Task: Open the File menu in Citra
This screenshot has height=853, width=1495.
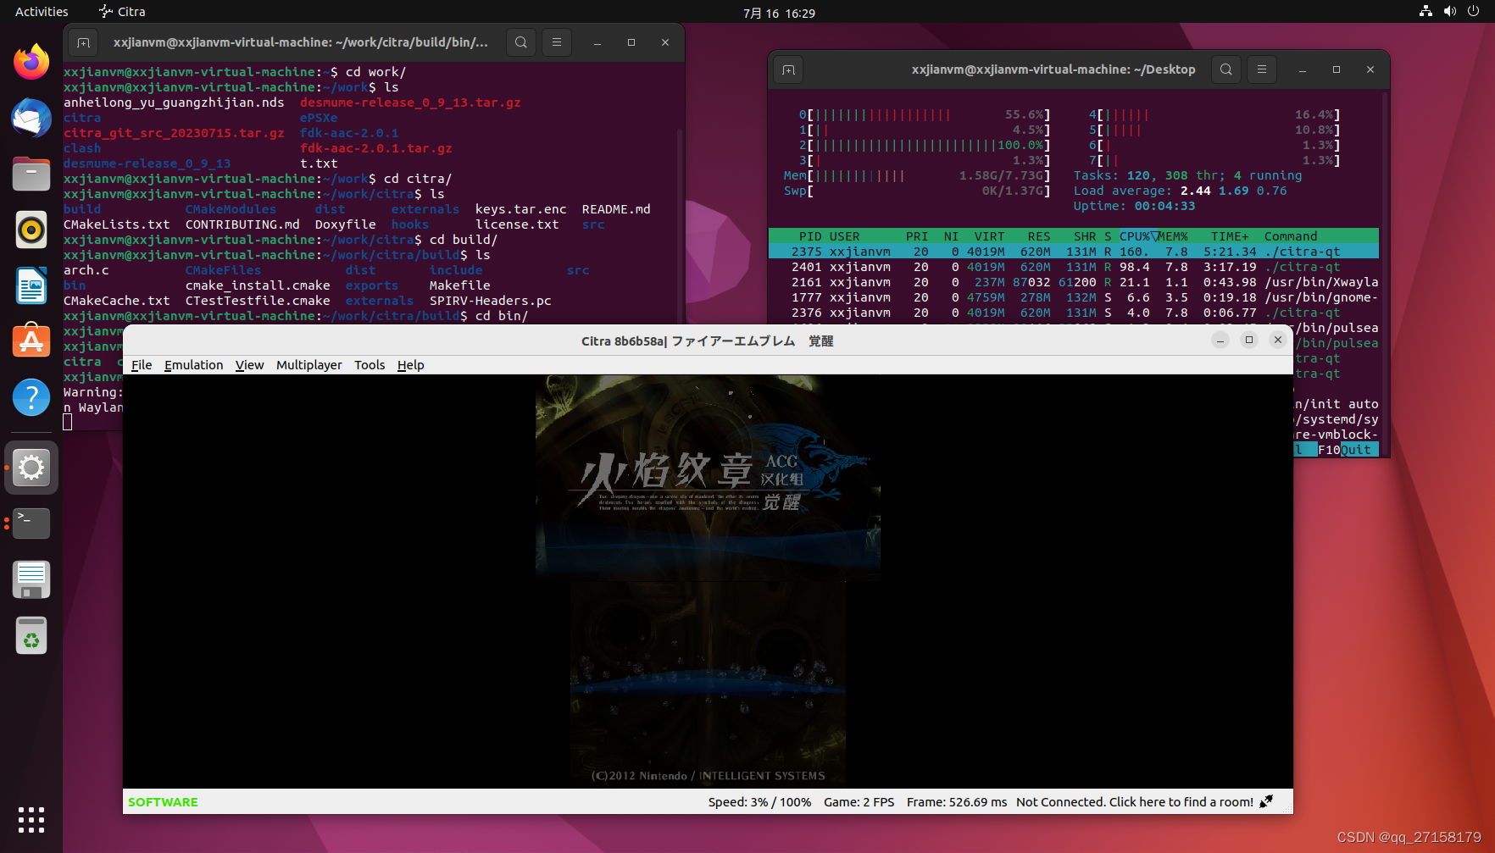Action: [x=142, y=365]
